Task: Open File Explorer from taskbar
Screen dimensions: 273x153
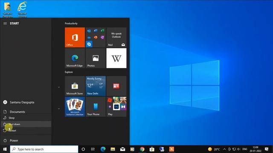Action: point(113,149)
